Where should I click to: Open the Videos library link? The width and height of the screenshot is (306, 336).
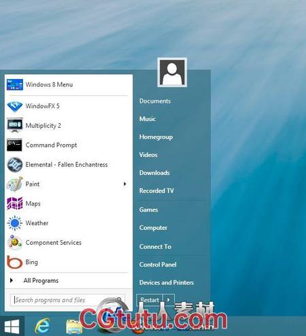tap(148, 155)
